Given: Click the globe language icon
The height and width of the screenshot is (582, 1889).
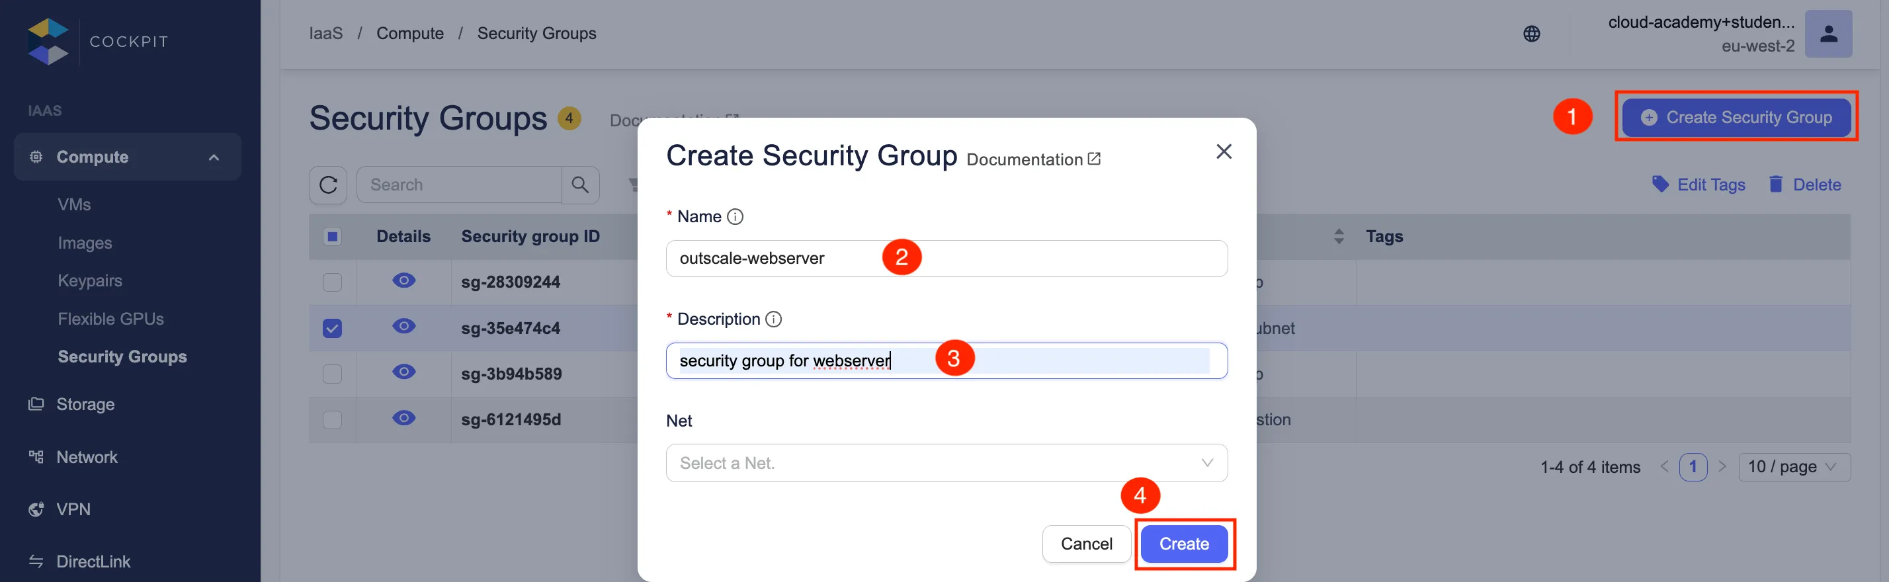Looking at the screenshot, I should point(1531,34).
